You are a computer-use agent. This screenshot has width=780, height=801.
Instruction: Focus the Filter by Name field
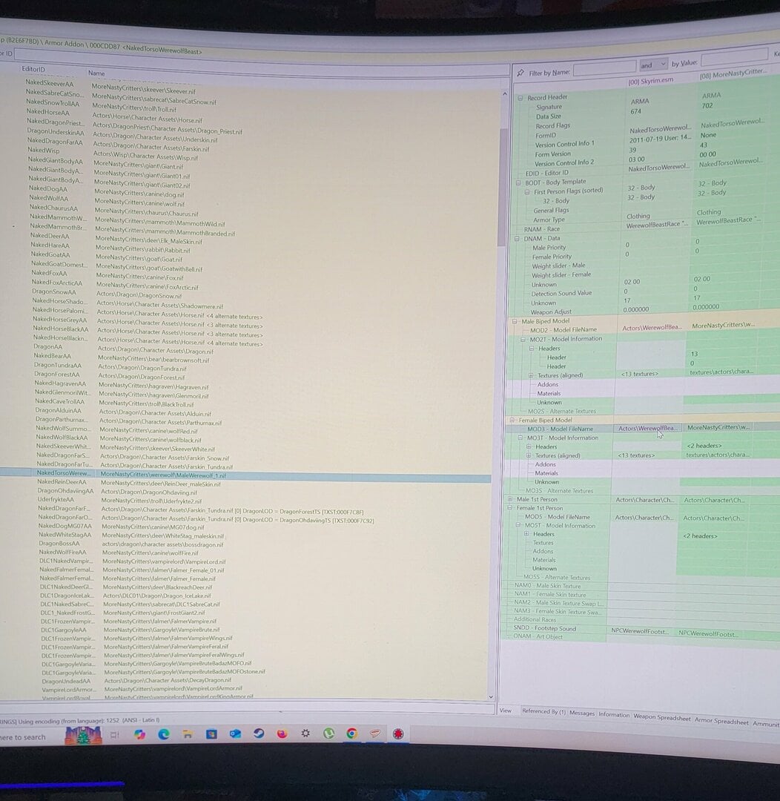click(604, 68)
